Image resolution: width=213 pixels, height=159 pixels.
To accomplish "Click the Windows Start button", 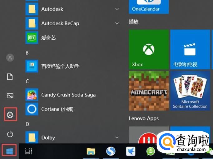I will [9, 151].
